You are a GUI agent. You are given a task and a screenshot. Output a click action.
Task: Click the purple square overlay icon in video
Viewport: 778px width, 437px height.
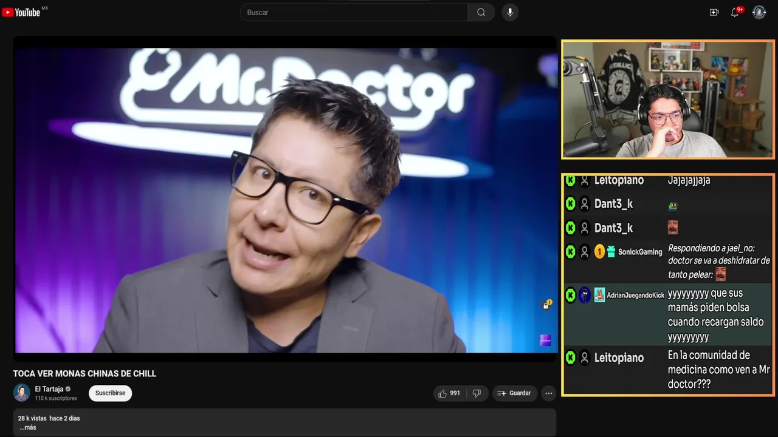[x=546, y=340]
